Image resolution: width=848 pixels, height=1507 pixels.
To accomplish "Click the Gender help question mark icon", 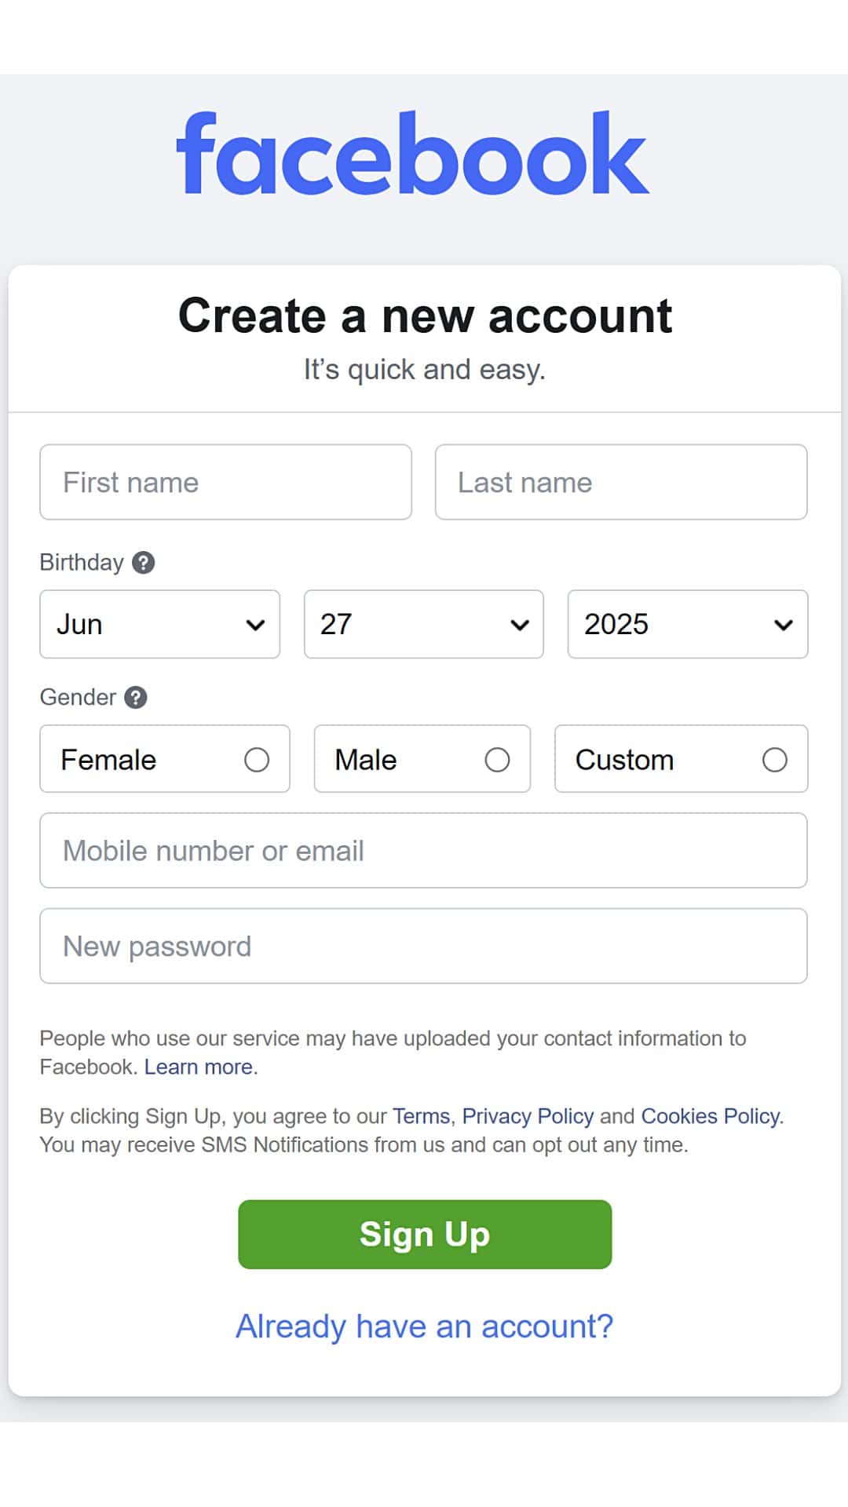I will click(135, 697).
